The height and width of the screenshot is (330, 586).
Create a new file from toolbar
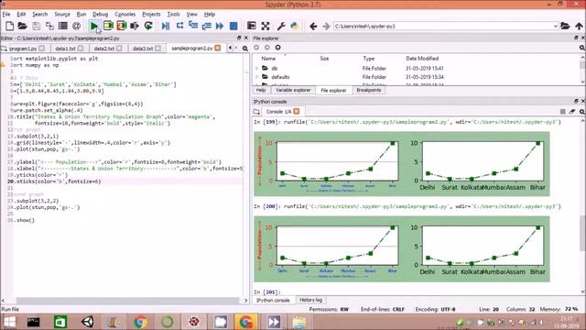[10, 26]
